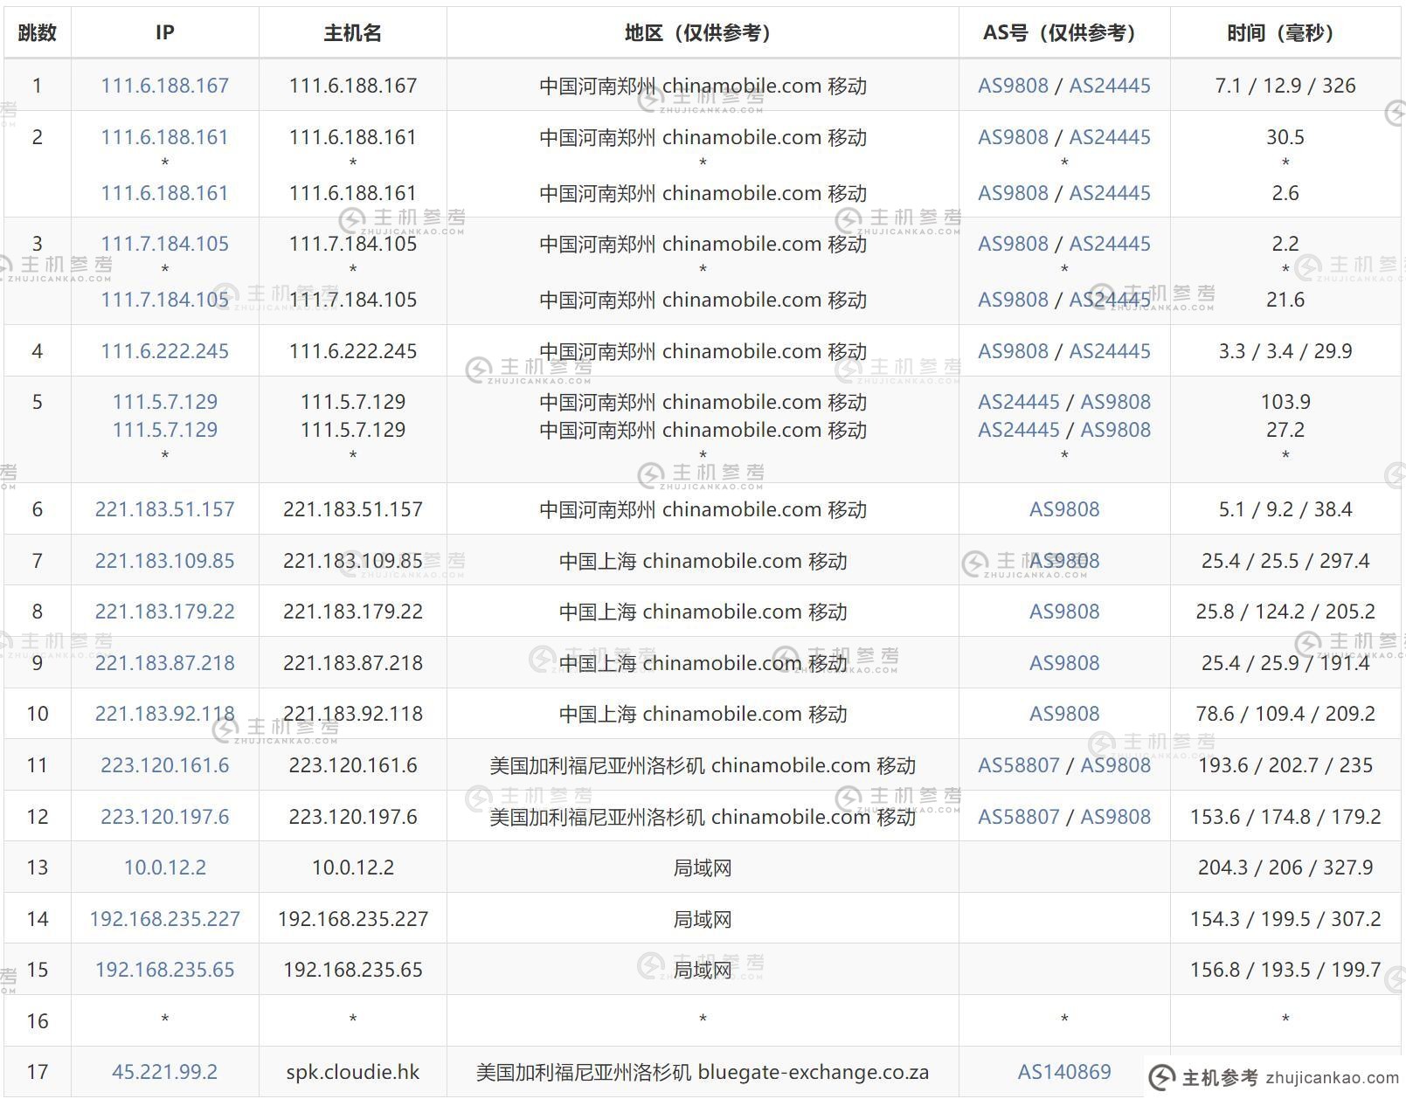This screenshot has height=1099, width=1406.
Task: Click AS9808 link in hop 4 row
Action: click(1013, 351)
